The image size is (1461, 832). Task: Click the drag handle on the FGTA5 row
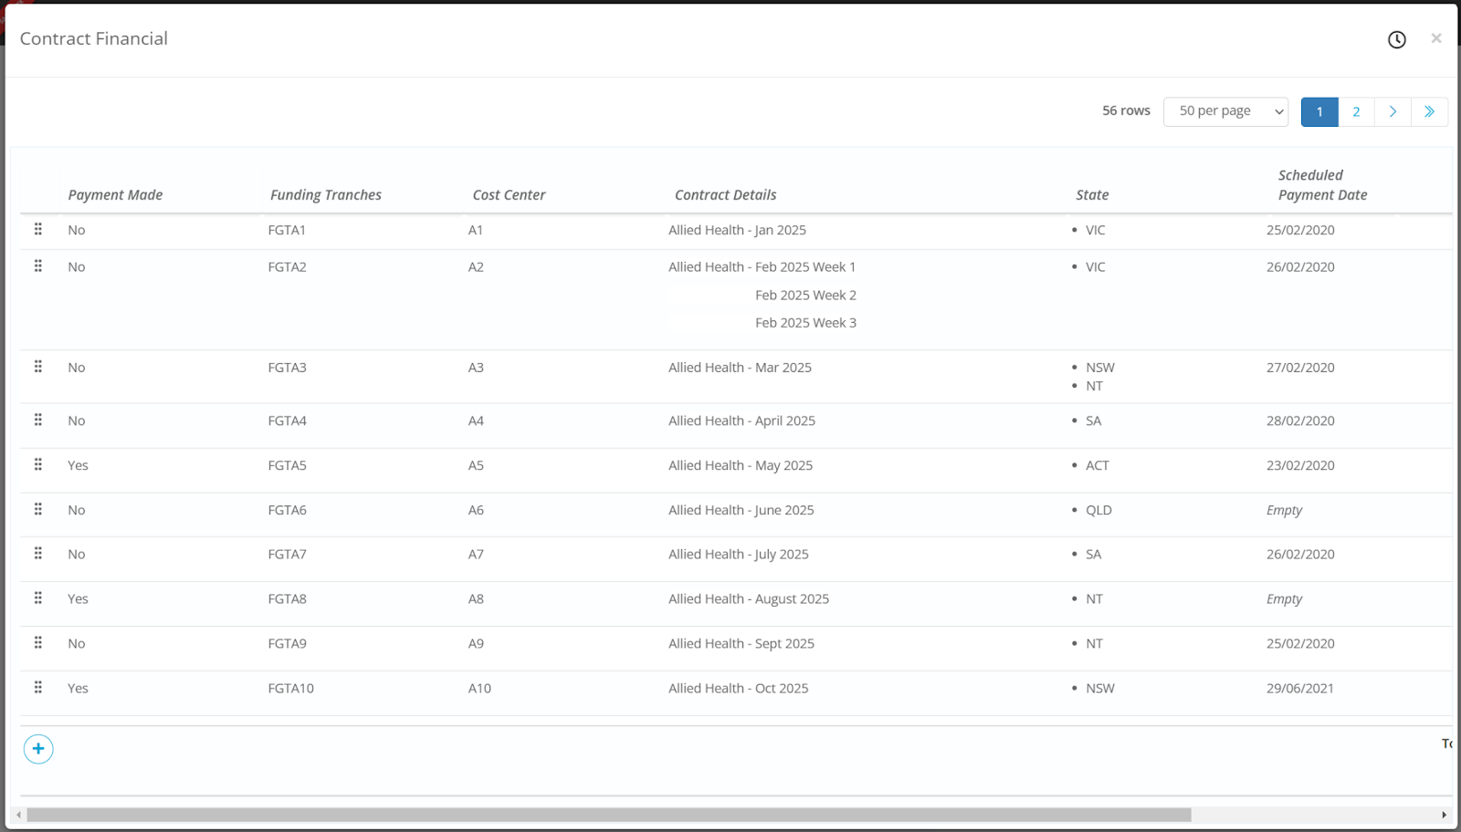37,463
